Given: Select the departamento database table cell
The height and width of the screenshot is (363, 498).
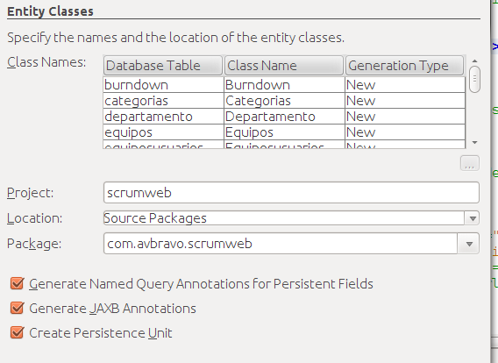Looking at the screenshot, I should click(164, 117).
